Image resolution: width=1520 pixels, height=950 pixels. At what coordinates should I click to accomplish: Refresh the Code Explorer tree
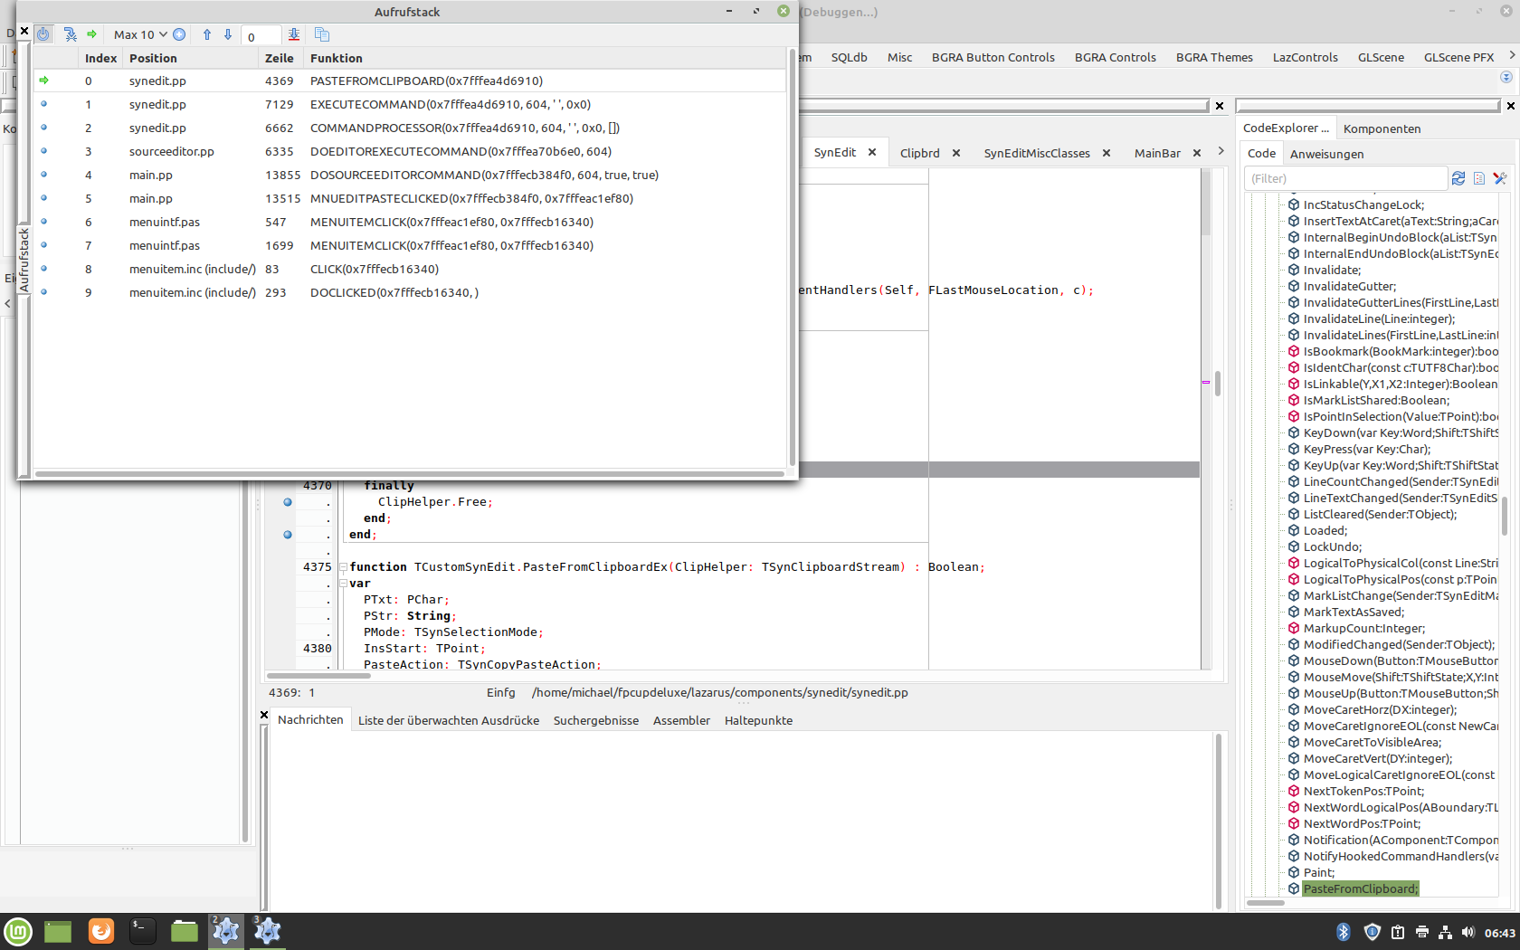coord(1458,178)
